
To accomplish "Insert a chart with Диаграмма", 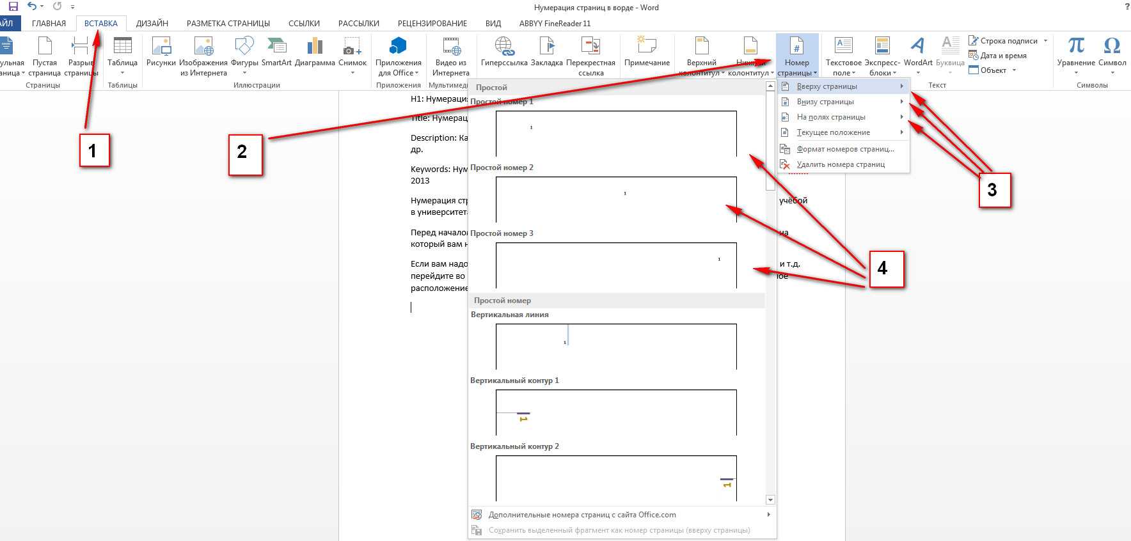I will click(315, 52).
